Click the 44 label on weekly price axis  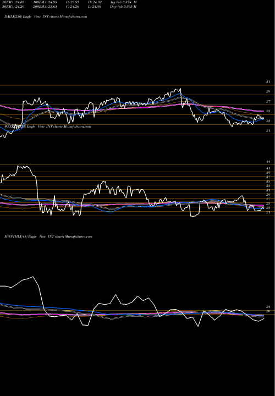click(x=268, y=162)
